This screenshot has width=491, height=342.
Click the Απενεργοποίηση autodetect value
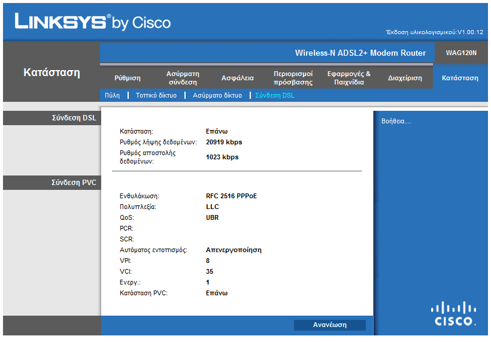234,250
